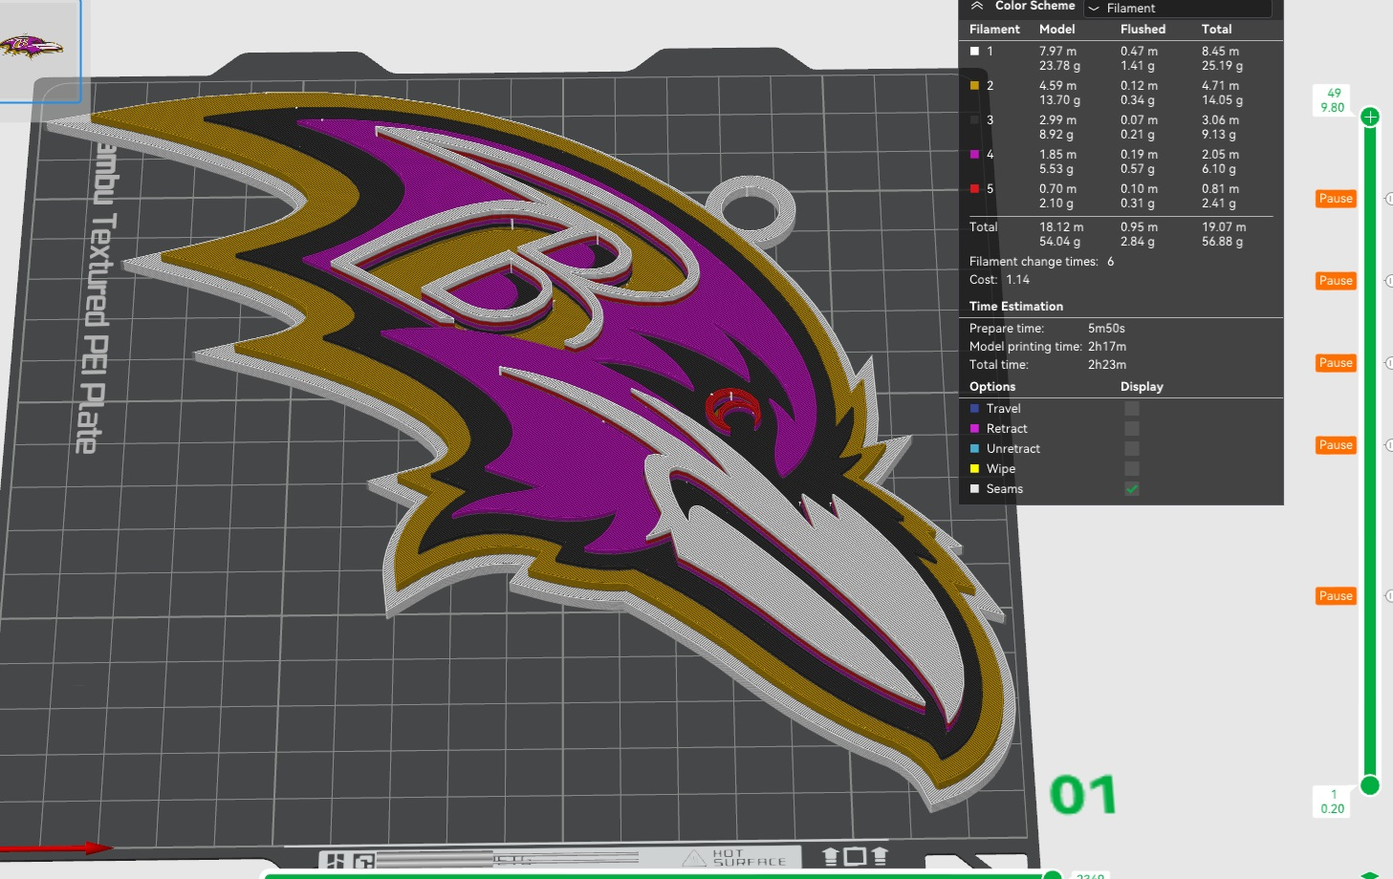The image size is (1393, 879).
Task: Click the Total time value 2h23m
Action: click(1107, 365)
